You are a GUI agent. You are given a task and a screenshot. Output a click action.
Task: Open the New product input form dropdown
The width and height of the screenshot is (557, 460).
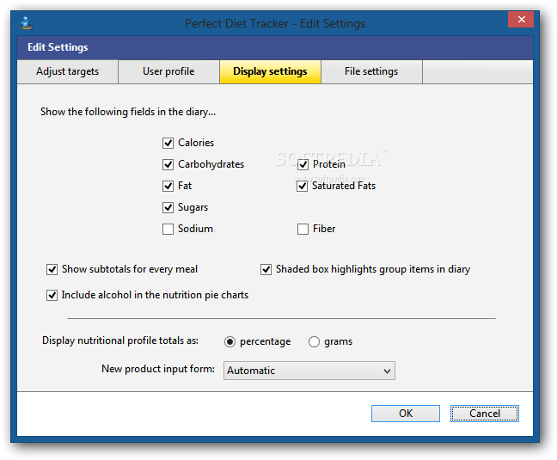coord(309,371)
